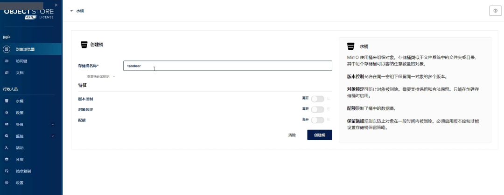Open the 政策 policy icon
The width and height of the screenshot is (504, 195).
[x=7, y=113]
